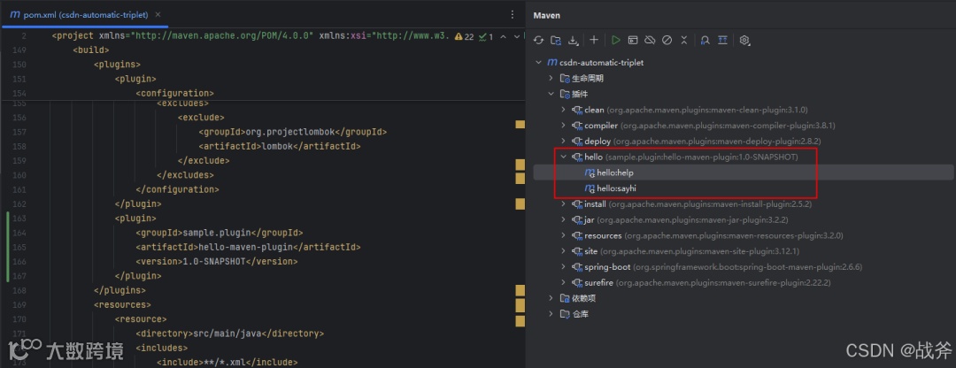
Task: Expand the clean plugin node
Action: click(563, 110)
